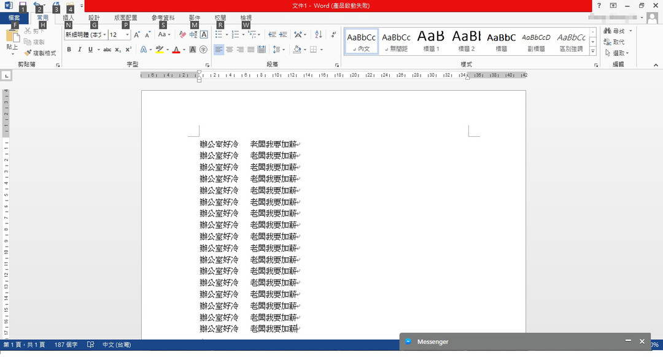The image size is (663, 357).
Task: Expand the styles gallery
Action: tap(593, 51)
